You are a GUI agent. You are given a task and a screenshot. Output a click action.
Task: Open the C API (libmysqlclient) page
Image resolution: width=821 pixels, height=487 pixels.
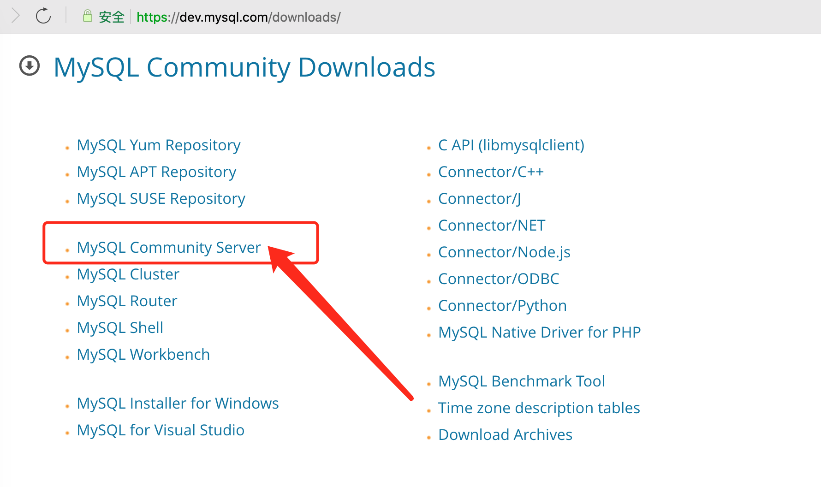[x=511, y=145]
